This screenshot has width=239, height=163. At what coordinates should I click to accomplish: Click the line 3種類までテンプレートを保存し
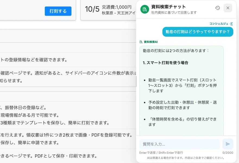click(55, 123)
